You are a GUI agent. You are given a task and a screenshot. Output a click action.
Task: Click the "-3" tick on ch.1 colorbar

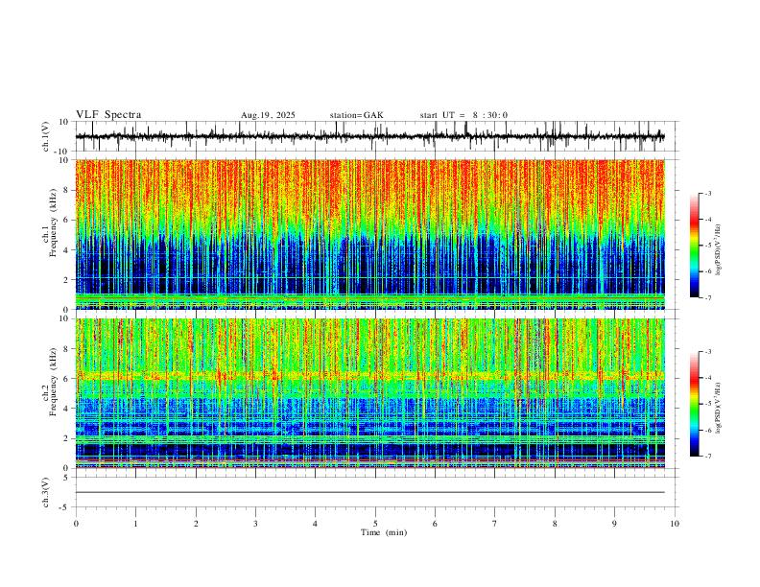[707, 193]
